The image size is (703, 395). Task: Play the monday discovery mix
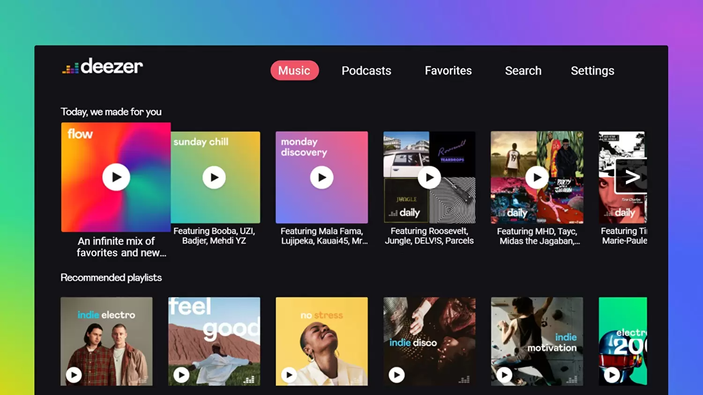322,177
